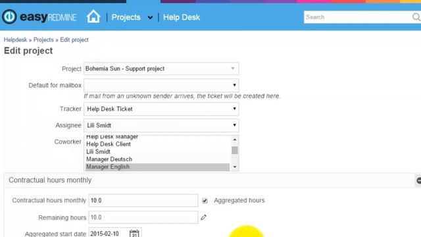Select Manager Deutsch in Coworker list
The height and width of the screenshot is (237, 421).
[157, 159]
